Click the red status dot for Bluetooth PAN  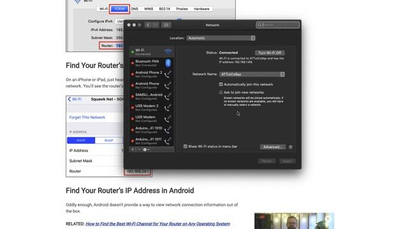[133, 63]
